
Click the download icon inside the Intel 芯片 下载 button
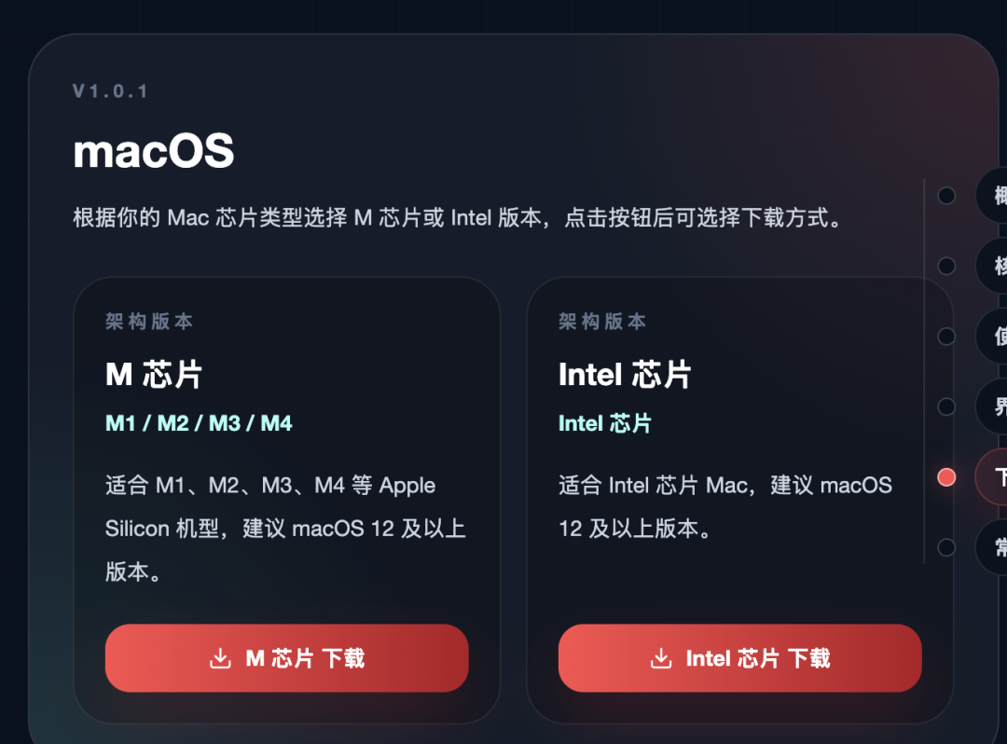click(662, 658)
